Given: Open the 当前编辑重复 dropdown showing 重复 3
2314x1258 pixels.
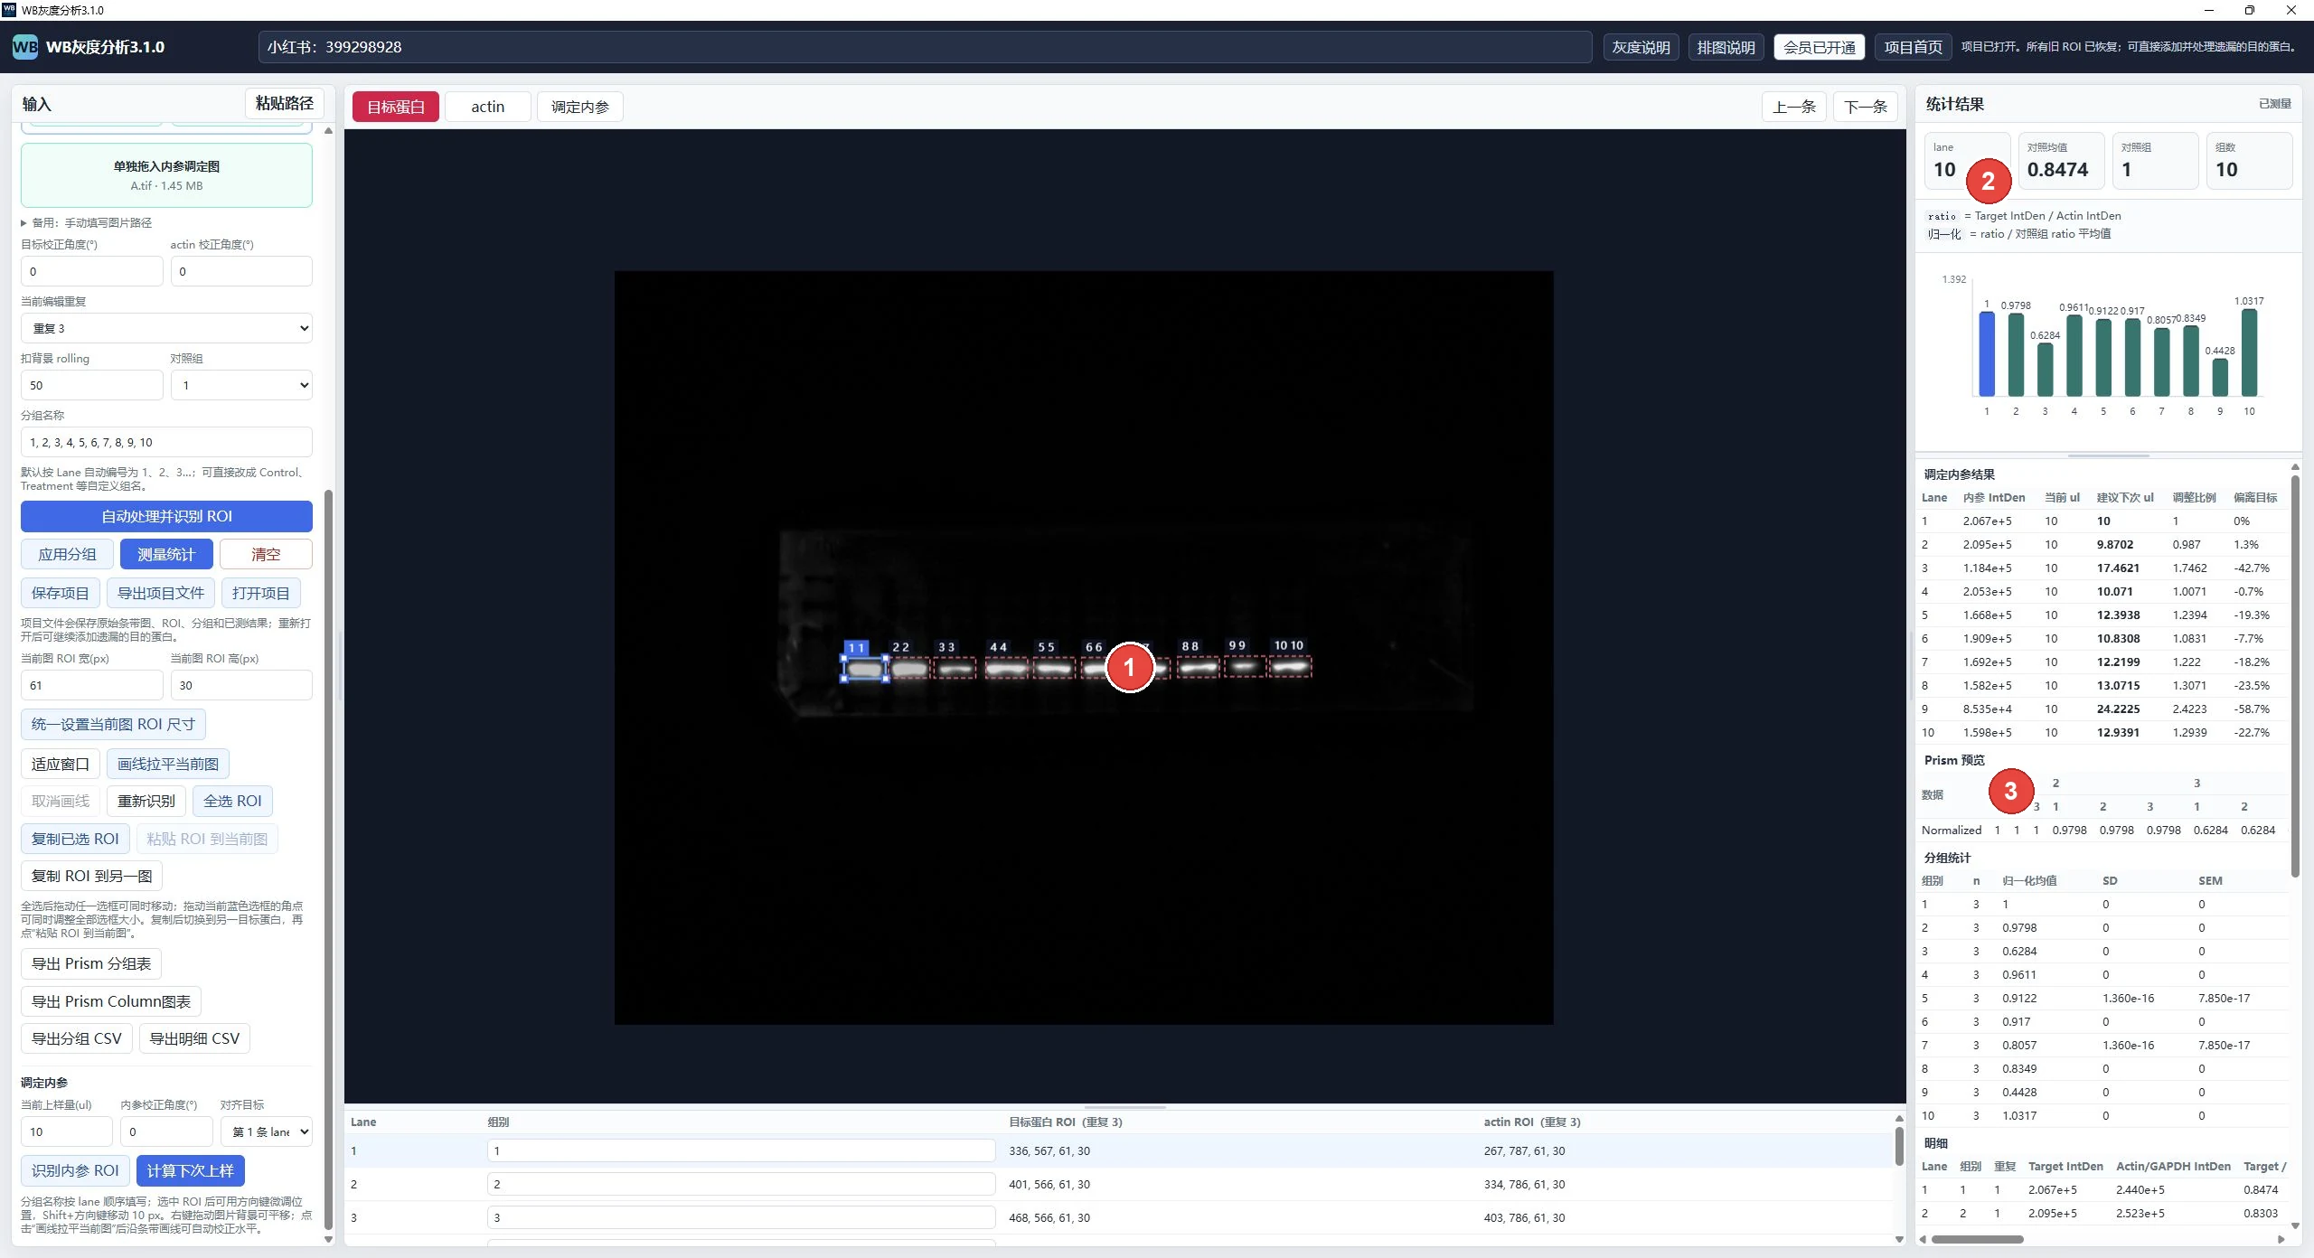Looking at the screenshot, I should 166,328.
